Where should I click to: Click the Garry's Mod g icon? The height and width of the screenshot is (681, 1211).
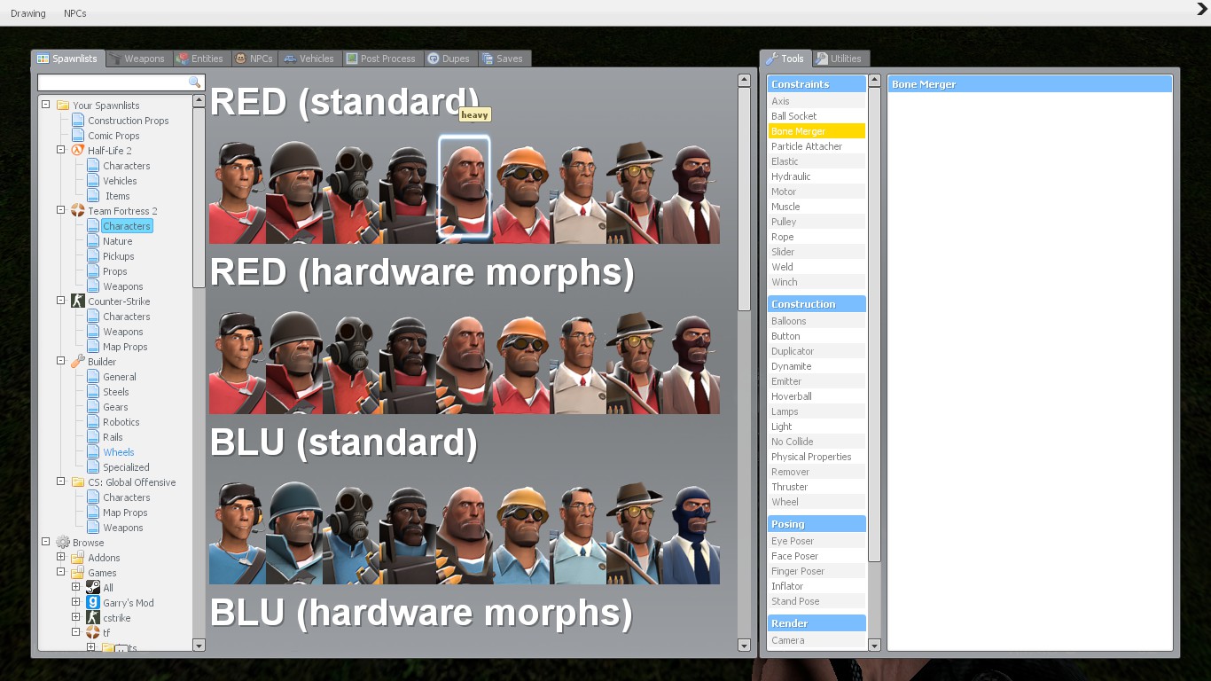coord(93,603)
